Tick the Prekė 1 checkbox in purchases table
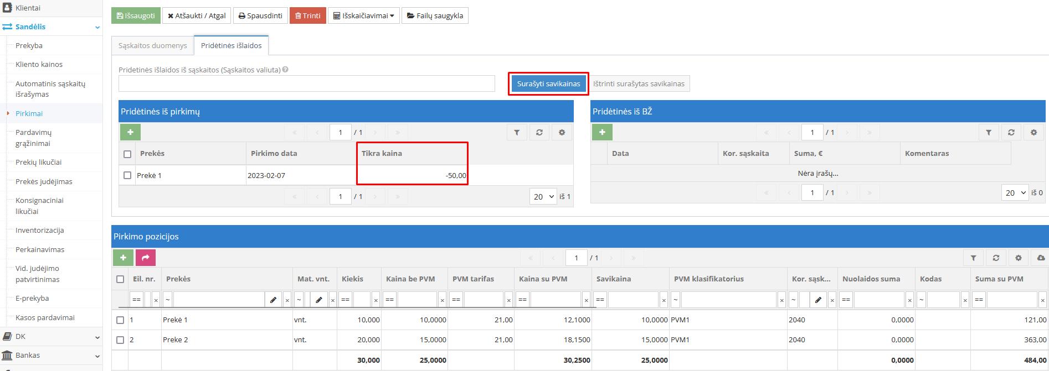This screenshot has width=1049, height=371. tap(127, 175)
